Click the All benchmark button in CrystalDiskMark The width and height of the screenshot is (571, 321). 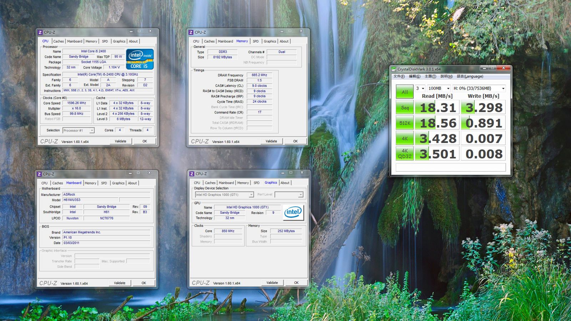[x=405, y=92]
